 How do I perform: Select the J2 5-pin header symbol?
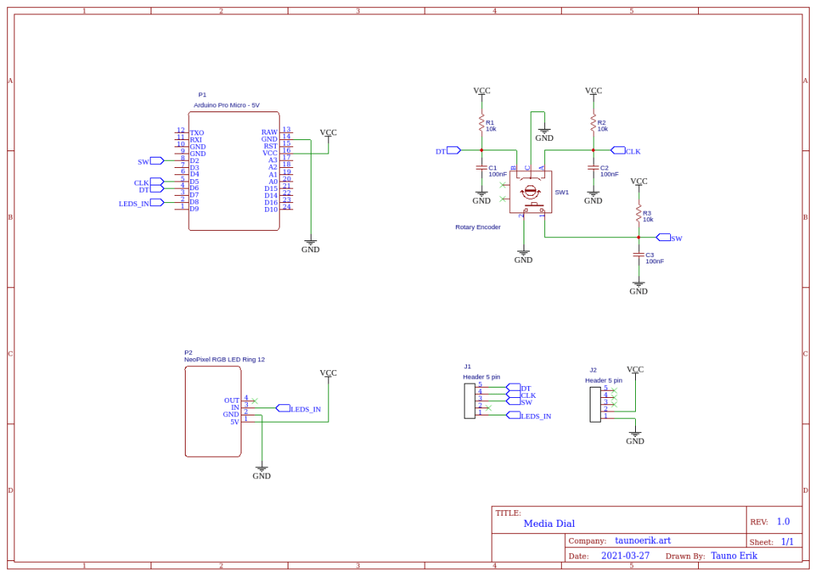pyautogui.click(x=594, y=403)
